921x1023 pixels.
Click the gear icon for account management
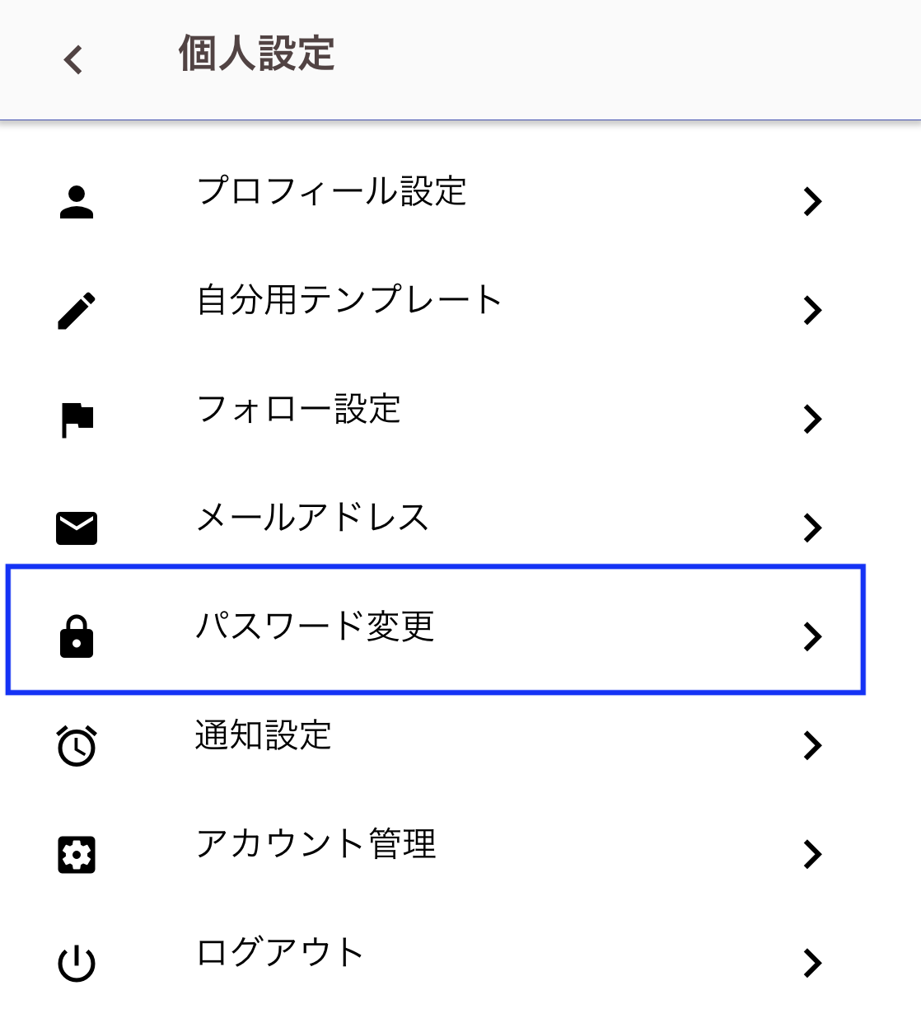point(77,855)
